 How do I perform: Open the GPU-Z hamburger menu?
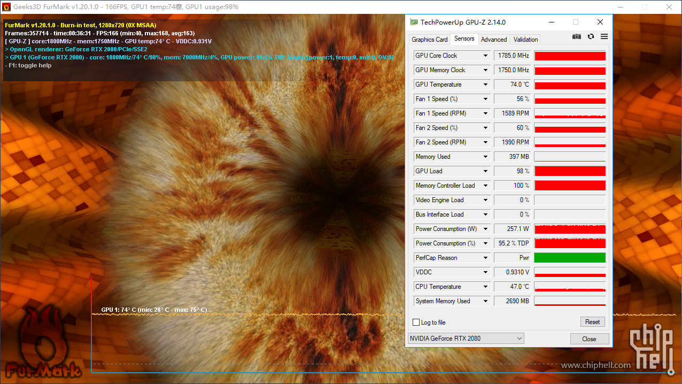[x=604, y=36]
